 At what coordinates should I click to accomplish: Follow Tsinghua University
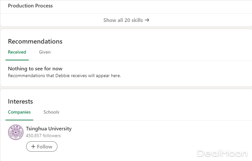(42, 146)
